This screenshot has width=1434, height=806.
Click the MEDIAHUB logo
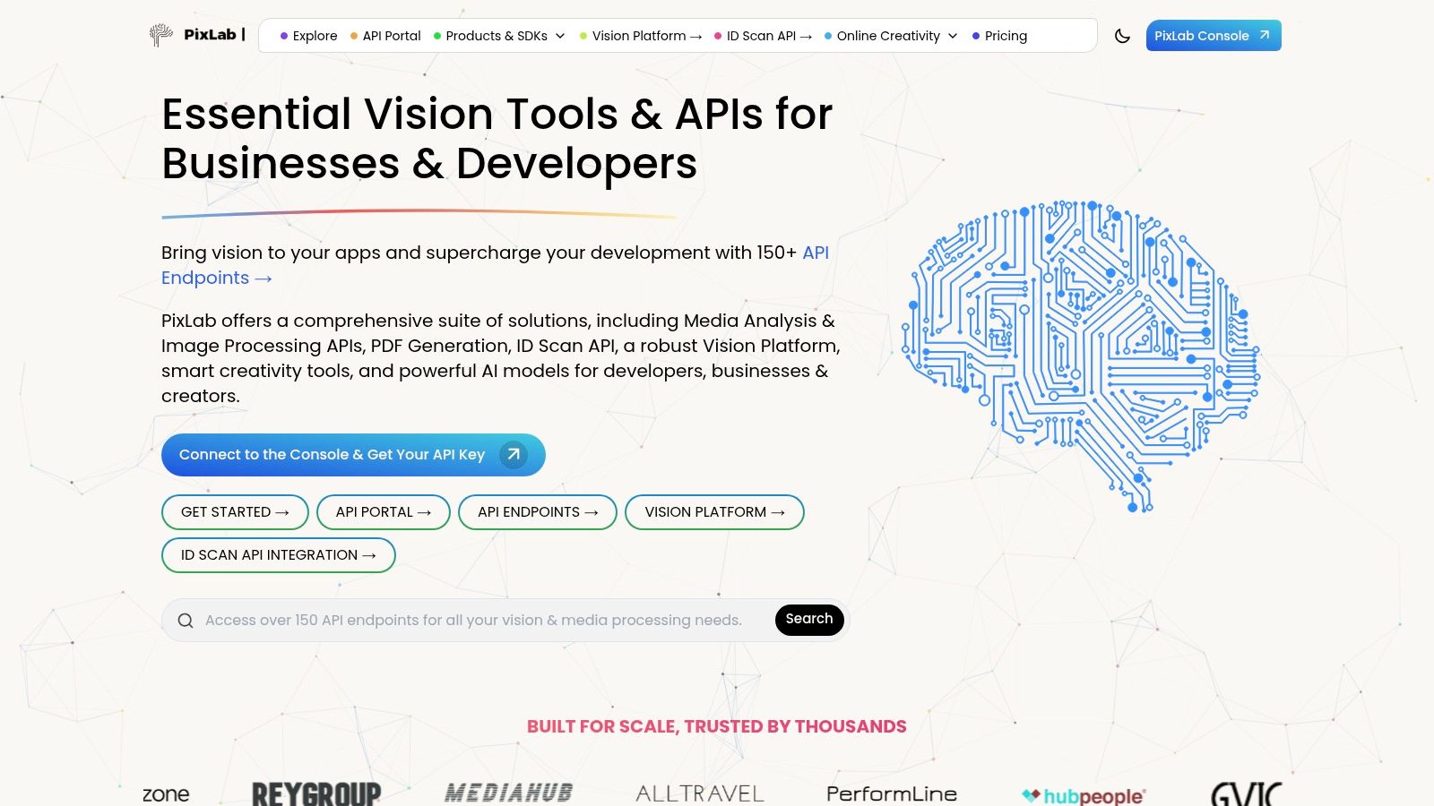(508, 793)
